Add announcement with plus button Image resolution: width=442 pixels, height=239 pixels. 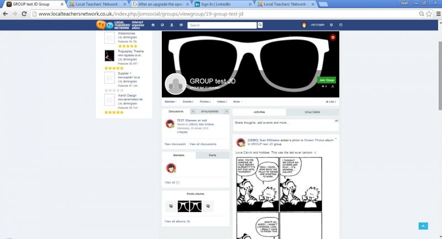tap(227, 111)
